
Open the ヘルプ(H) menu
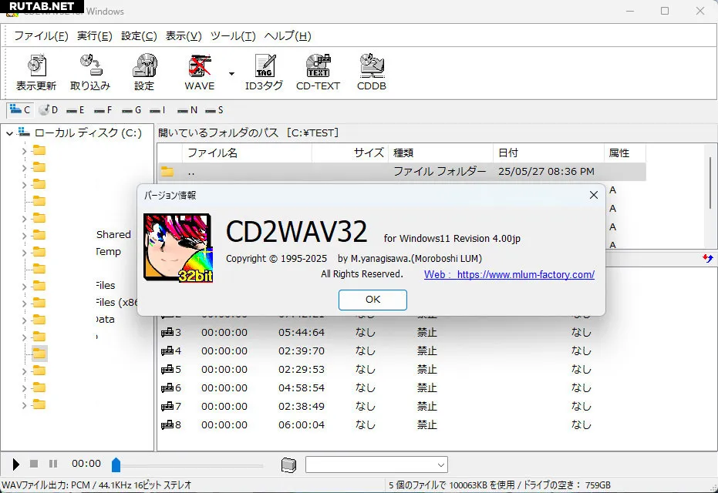pyautogui.click(x=288, y=35)
